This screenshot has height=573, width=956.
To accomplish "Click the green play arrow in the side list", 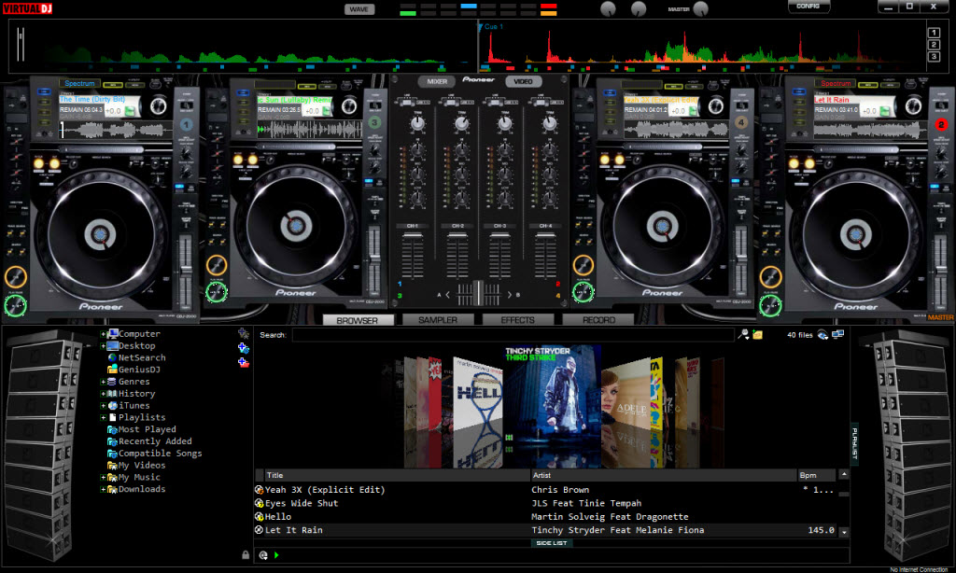I will 276,555.
